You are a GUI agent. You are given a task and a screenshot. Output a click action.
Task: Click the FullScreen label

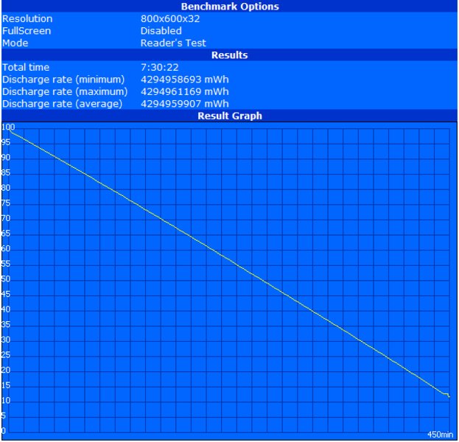tap(27, 31)
